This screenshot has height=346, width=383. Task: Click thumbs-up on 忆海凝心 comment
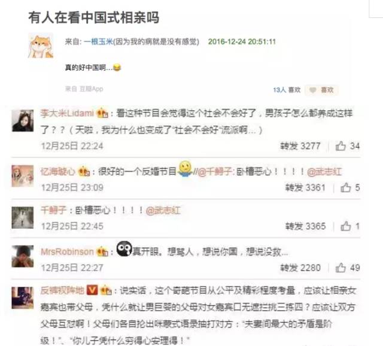click(346, 187)
